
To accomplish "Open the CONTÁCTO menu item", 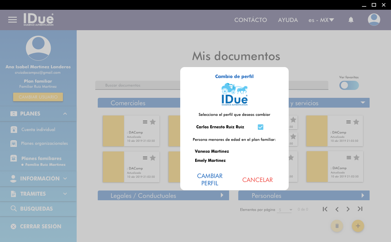I will tap(250, 20).
